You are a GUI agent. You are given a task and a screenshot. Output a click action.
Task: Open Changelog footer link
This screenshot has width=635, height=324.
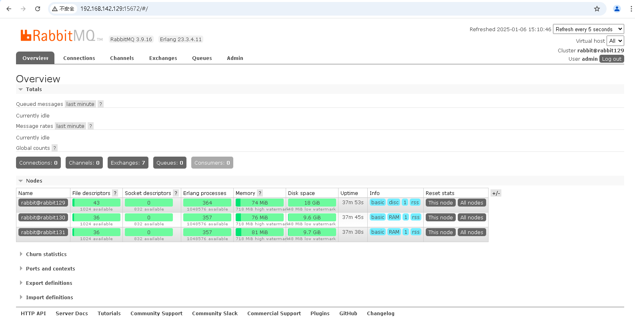[381, 313]
